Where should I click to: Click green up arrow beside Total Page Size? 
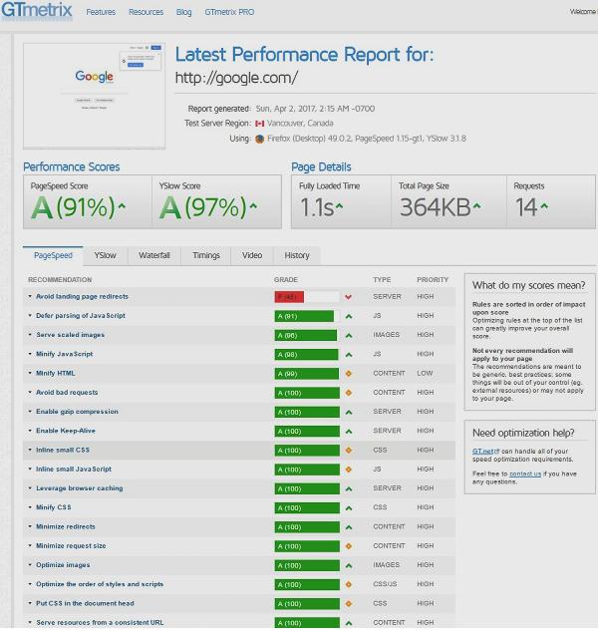476,206
